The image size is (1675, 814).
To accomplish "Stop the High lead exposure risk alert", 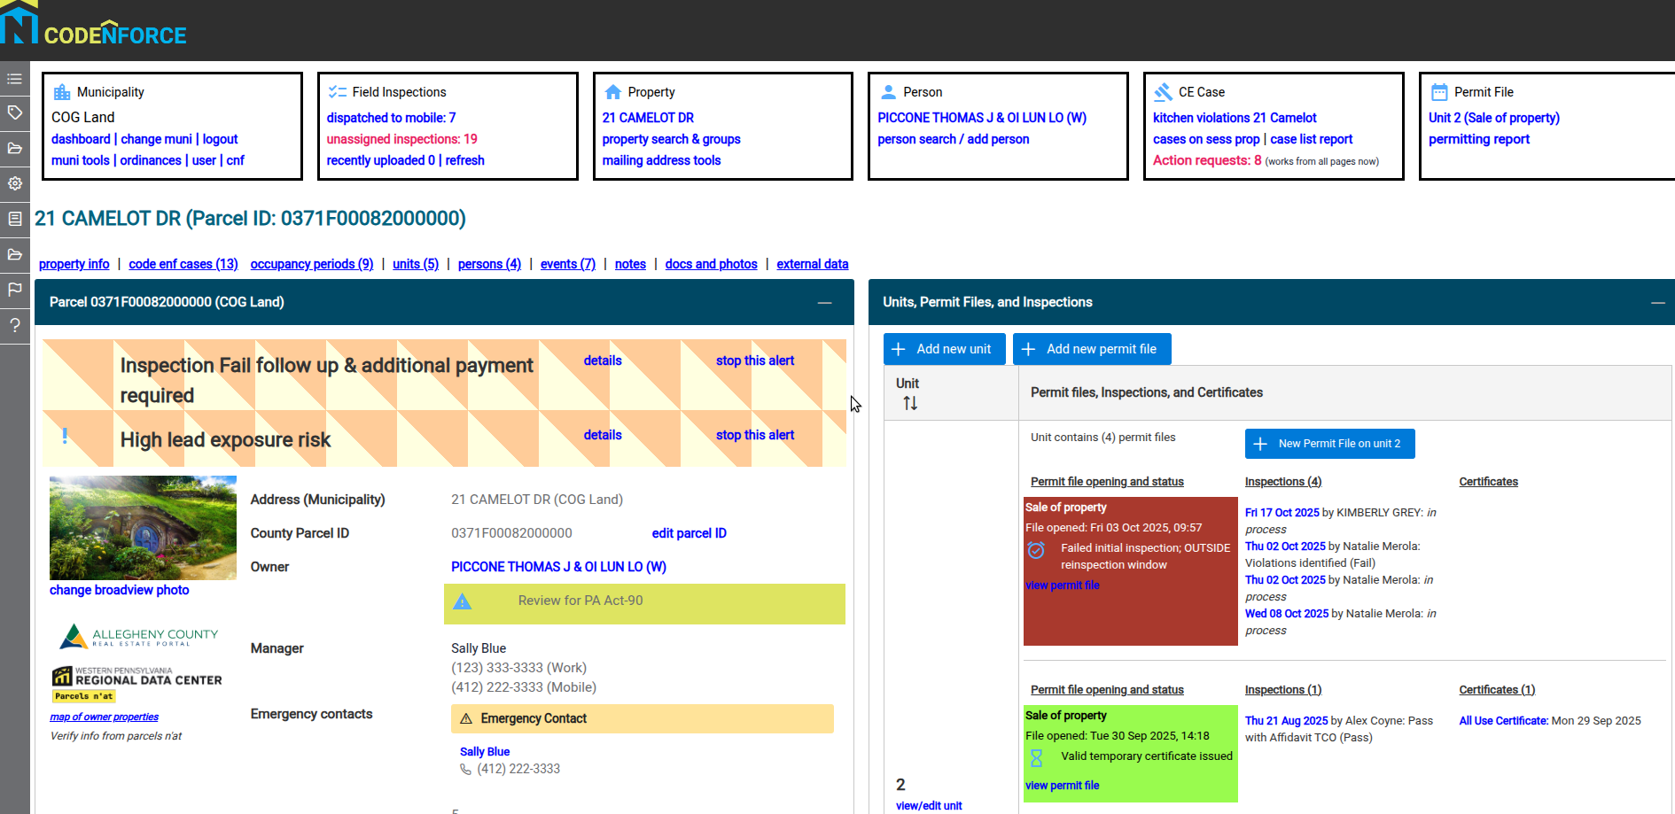I will click(754, 435).
